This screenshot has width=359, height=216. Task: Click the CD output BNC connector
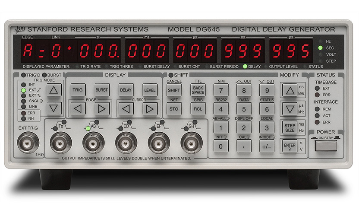point(126,143)
